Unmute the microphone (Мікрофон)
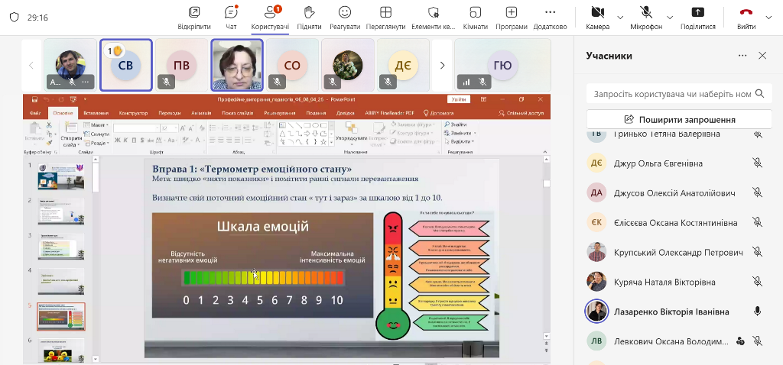Viewport: 783px width, 365px height. 645,17
